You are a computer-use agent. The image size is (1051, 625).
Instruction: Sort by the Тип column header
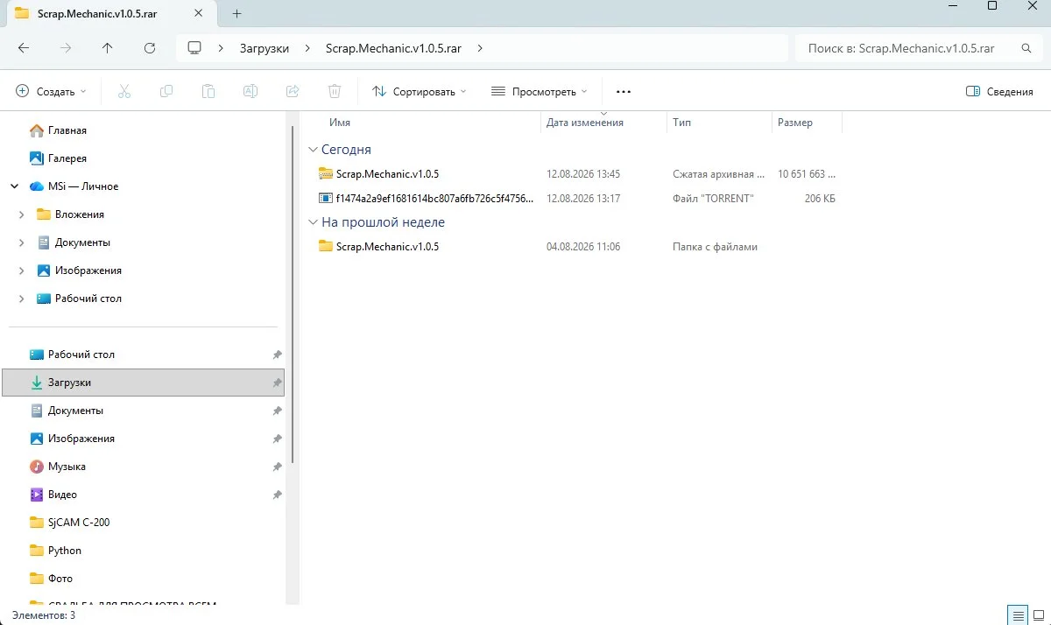tap(682, 123)
